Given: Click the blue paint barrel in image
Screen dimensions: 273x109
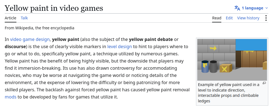Looking at the screenshot, I should pyautogui.click(x=205, y=67).
